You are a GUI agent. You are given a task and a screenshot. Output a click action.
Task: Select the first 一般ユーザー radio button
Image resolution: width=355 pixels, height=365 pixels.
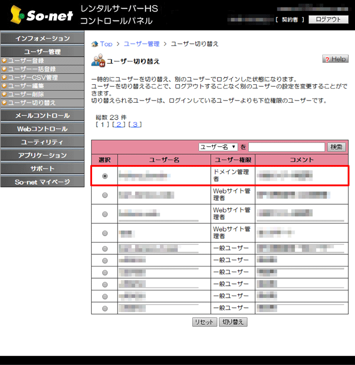(105, 249)
